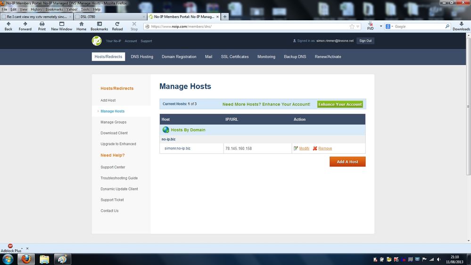Click the Enhance Your Account button
Screen dimensions: 471x265
340,104
